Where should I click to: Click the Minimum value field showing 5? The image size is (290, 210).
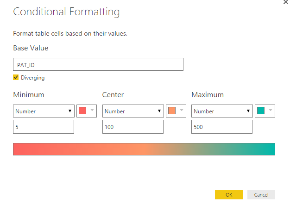[44, 127]
